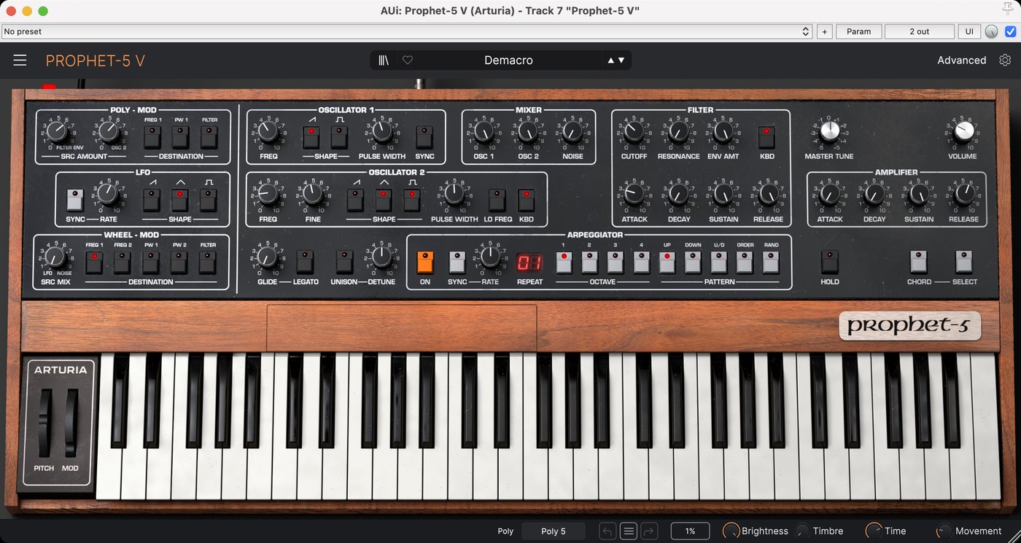Image resolution: width=1021 pixels, height=543 pixels.
Task: Toggle Oscillator 1 SYNC switch
Action: pyautogui.click(x=424, y=136)
